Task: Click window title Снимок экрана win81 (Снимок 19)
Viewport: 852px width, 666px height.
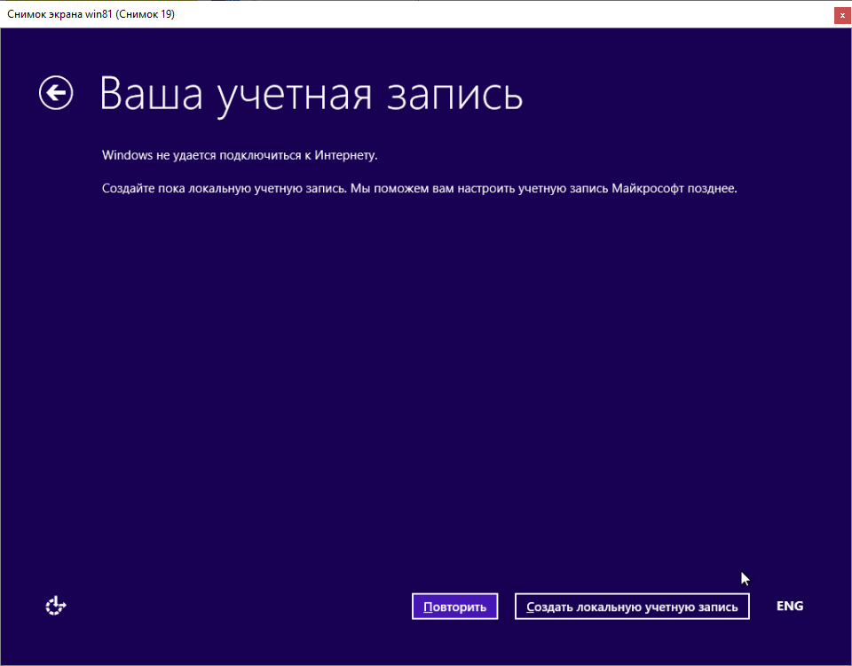Action: tap(91, 14)
